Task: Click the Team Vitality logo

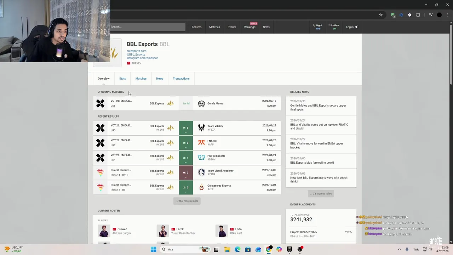Action: click(x=201, y=128)
